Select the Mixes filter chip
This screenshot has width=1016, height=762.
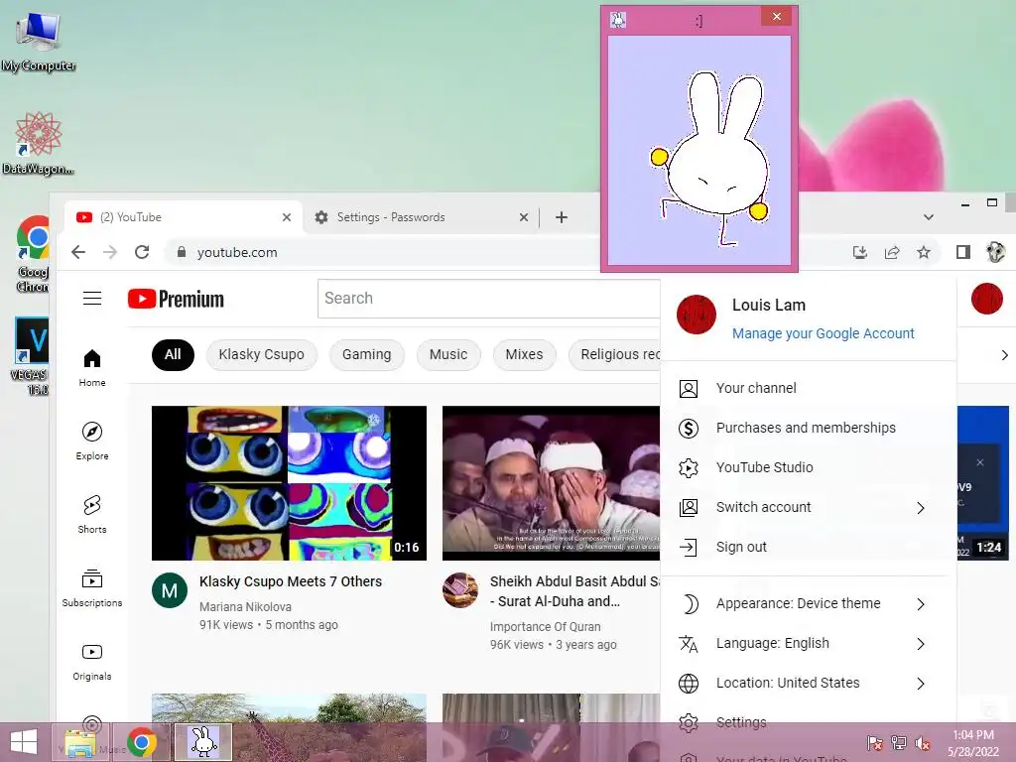coord(524,354)
